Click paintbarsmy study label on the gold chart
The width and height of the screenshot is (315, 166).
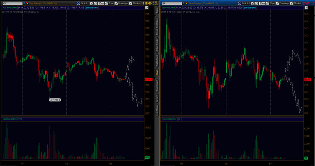click(x=92, y=8)
